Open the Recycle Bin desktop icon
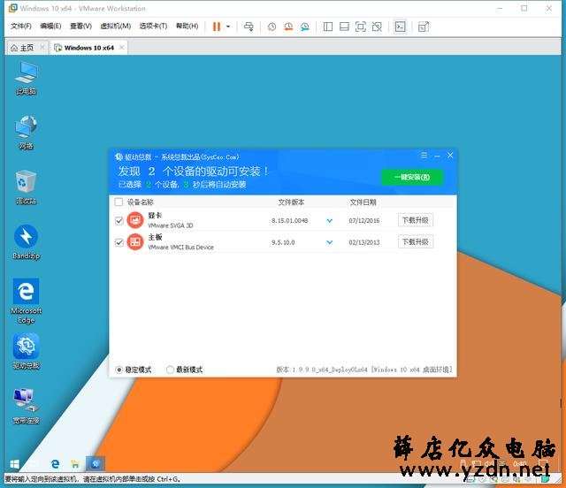 [x=26, y=187]
